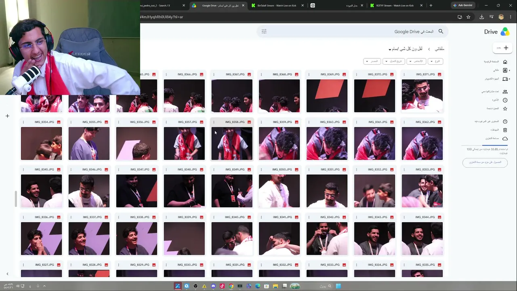
Task: Open the People filter dropdown
Action: pos(416,61)
